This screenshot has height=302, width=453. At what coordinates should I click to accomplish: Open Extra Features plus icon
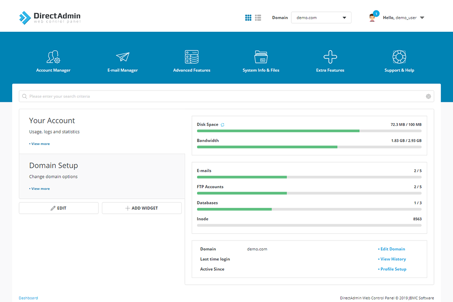[330, 57]
